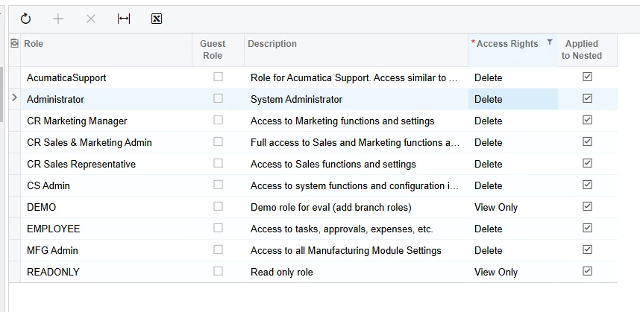Click the Export to Excel icon
Viewport: 640px width, 312px height.
[157, 19]
